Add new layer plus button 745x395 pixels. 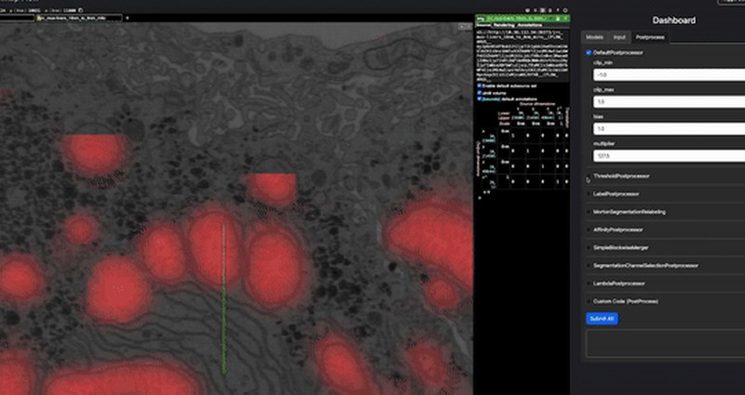127,18
